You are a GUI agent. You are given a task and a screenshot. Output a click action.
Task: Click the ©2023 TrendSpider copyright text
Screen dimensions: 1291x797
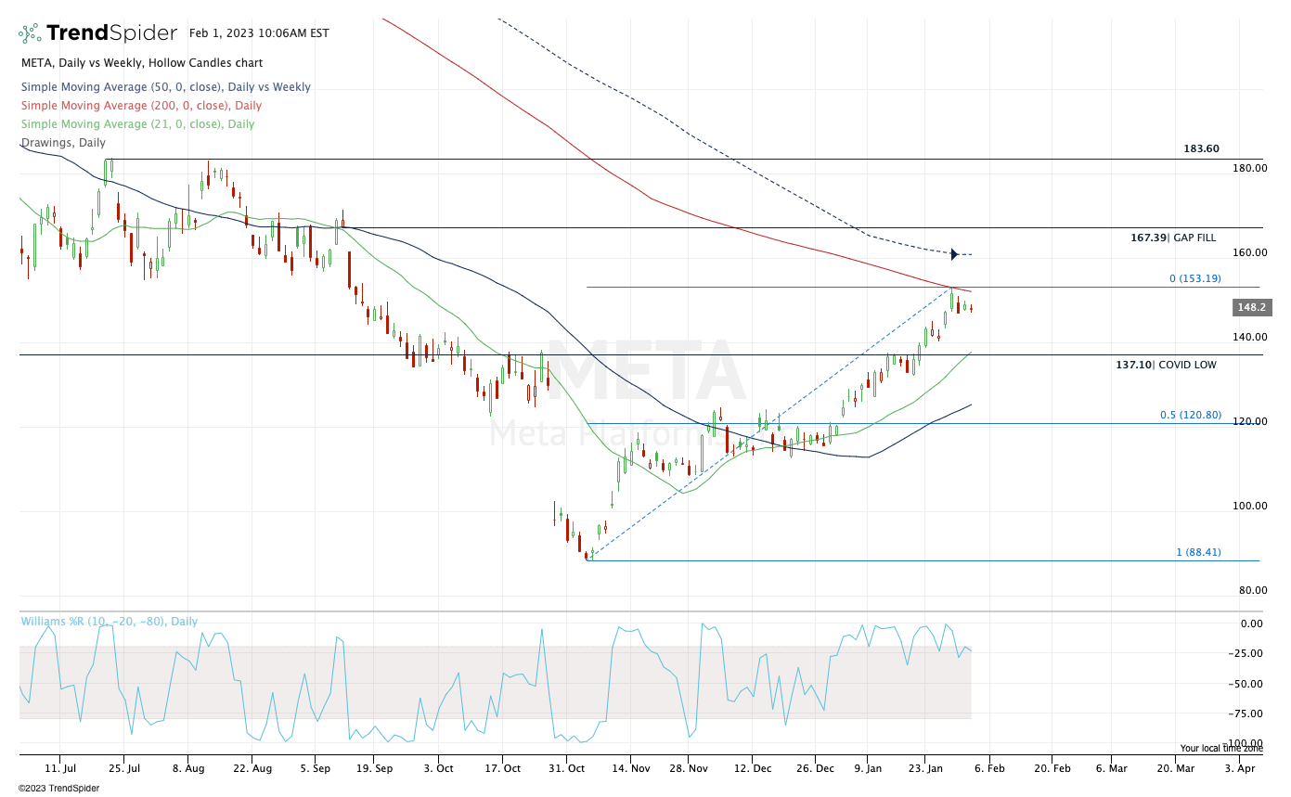pyautogui.click(x=58, y=788)
